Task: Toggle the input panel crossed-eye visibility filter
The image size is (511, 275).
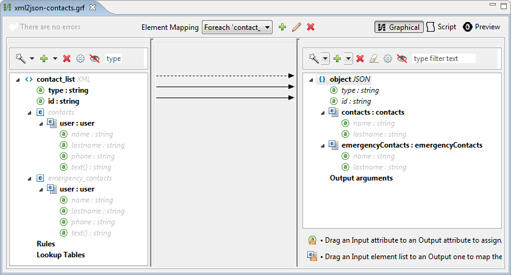Action: [x=95, y=59]
